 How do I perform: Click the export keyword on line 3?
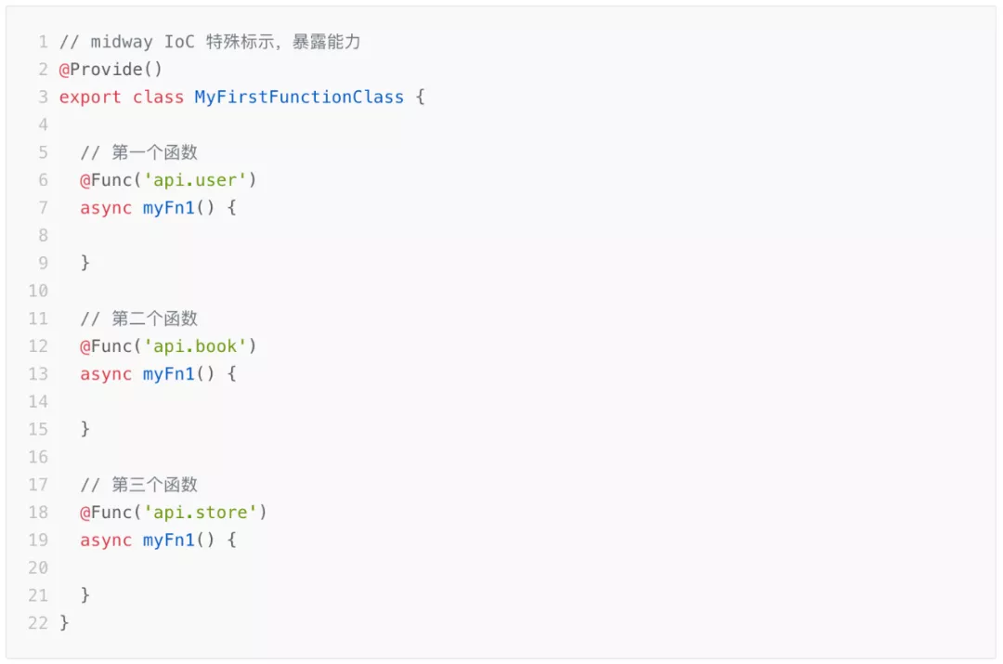(89, 98)
